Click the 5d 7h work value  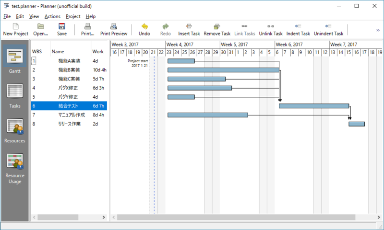pos(98,79)
